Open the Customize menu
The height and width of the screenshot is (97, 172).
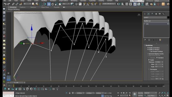pyautogui.click(x=92, y=1)
